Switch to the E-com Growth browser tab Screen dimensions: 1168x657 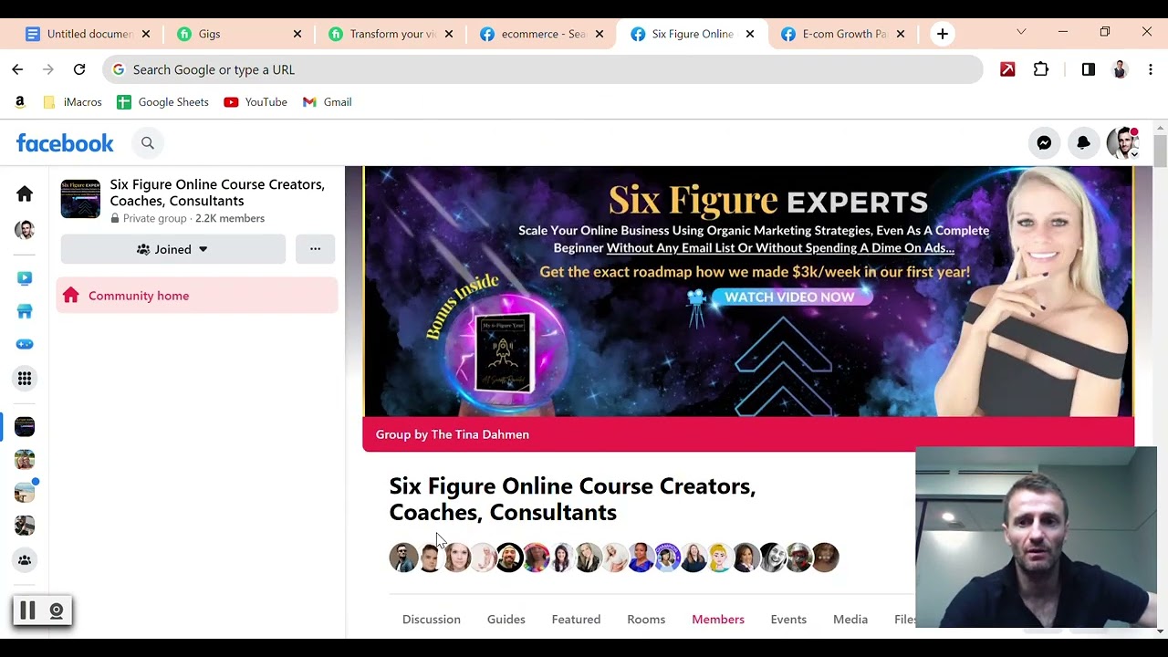842,34
